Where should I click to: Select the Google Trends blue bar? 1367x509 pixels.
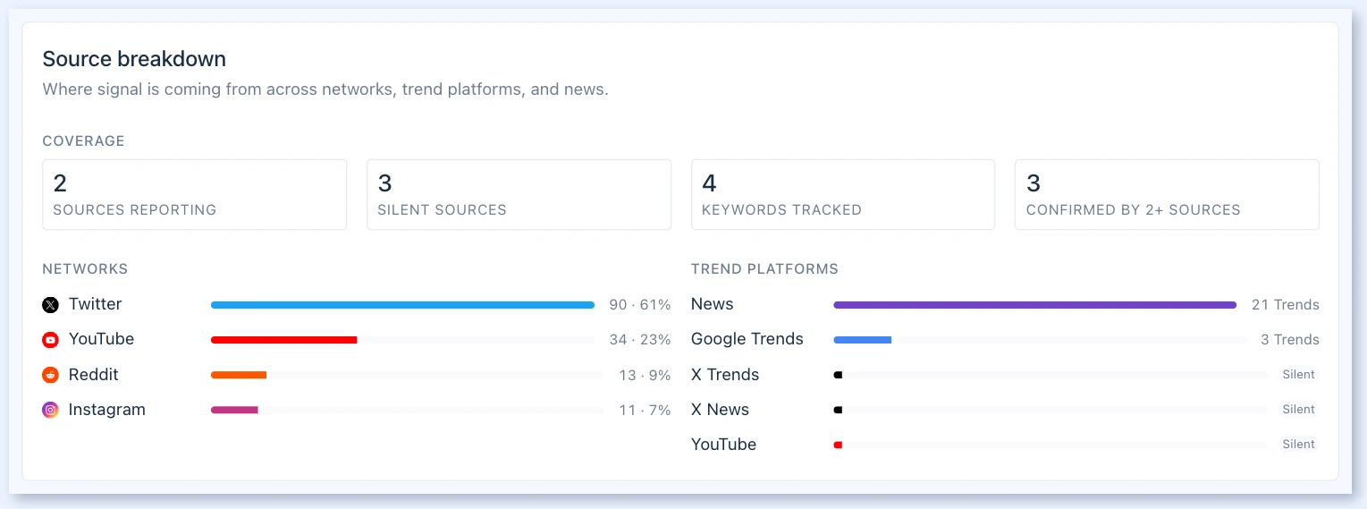[x=863, y=340]
